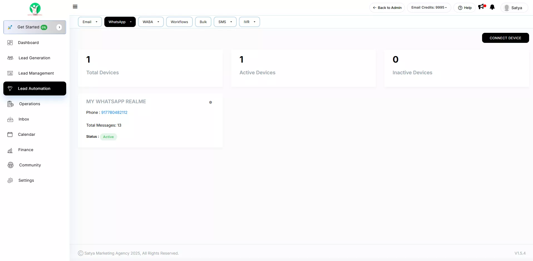Click the phone number link 917780482112
Viewport: 533px width, 261px height.
tap(114, 112)
